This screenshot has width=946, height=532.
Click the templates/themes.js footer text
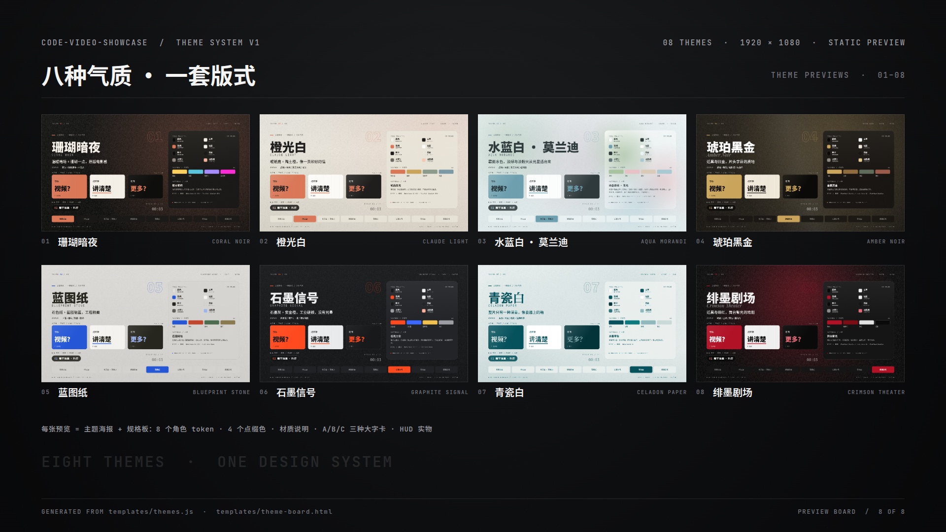point(151,512)
